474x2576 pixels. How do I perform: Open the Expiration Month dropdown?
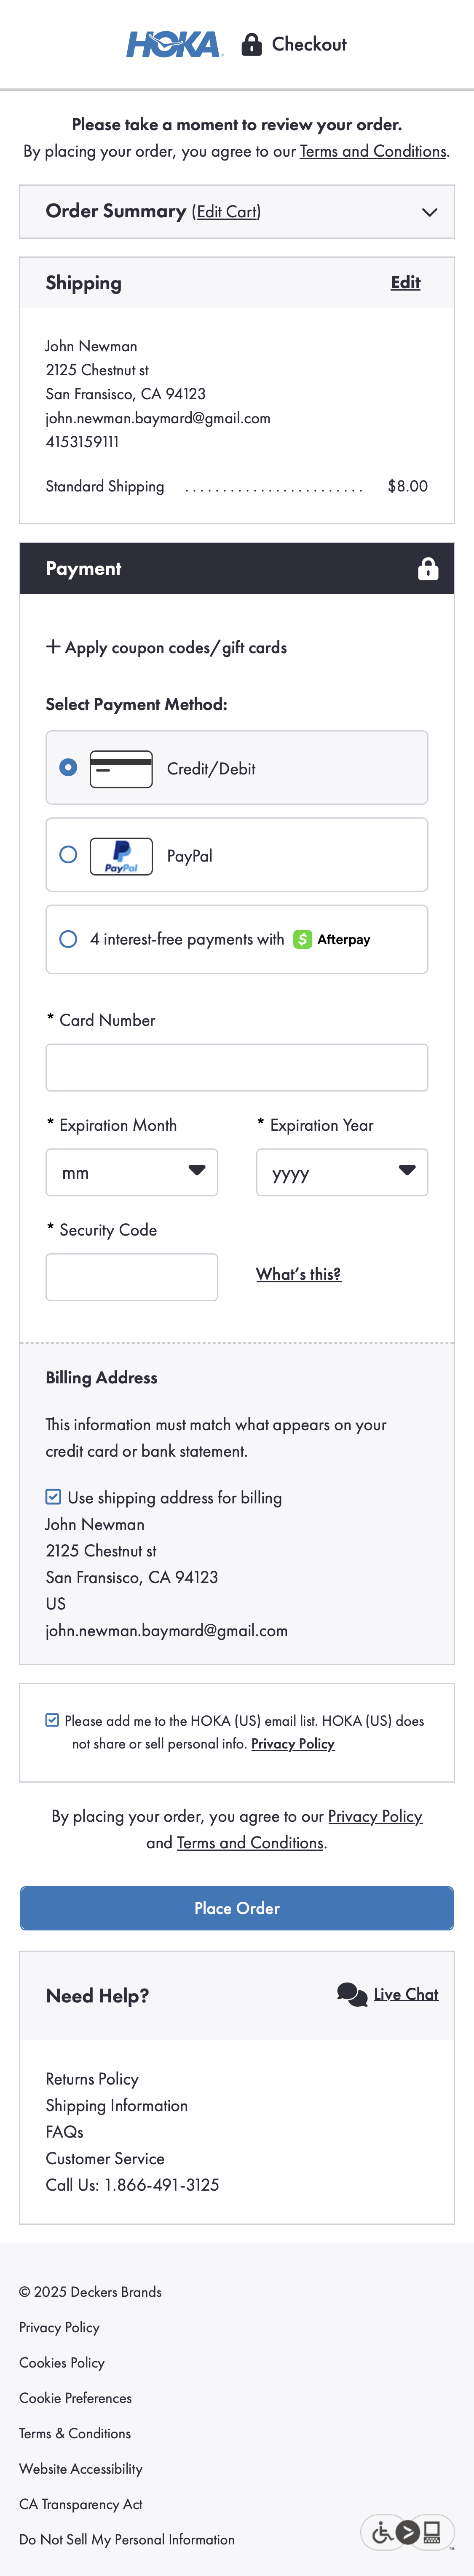tap(131, 1172)
